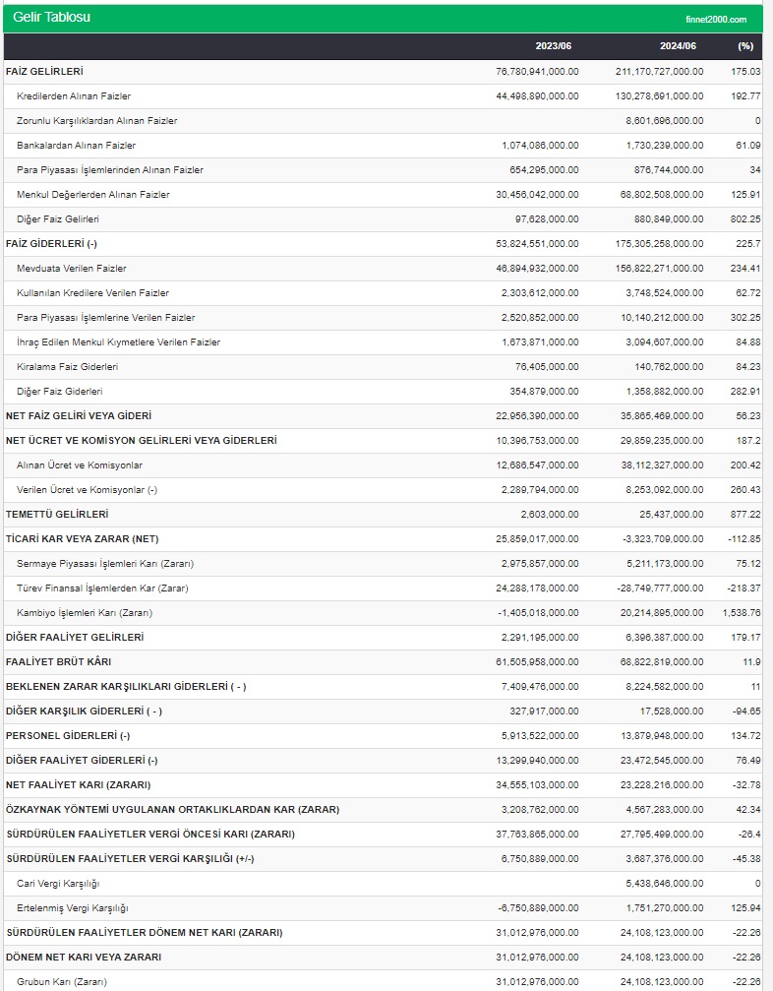Screen dimensions: 773x991
Task: Click the (%) column header
Action: (x=745, y=46)
